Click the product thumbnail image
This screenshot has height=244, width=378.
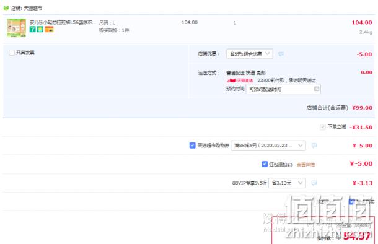[x=16, y=28]
